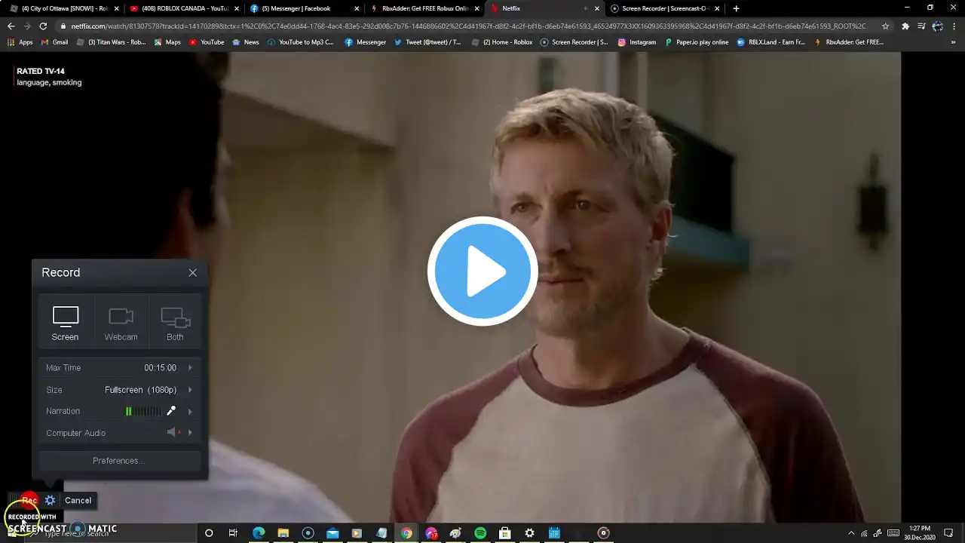Open RBLX.Land bookmark
The height and width of the screenshot is (543, 965).
tap(771, 42)
